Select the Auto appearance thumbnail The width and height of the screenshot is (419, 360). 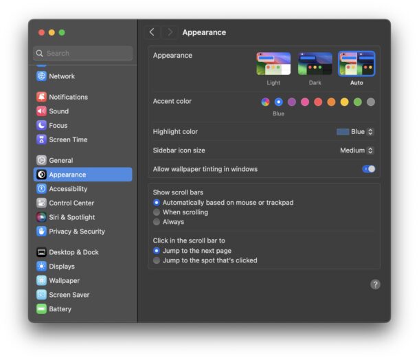(x=356, y=64)
